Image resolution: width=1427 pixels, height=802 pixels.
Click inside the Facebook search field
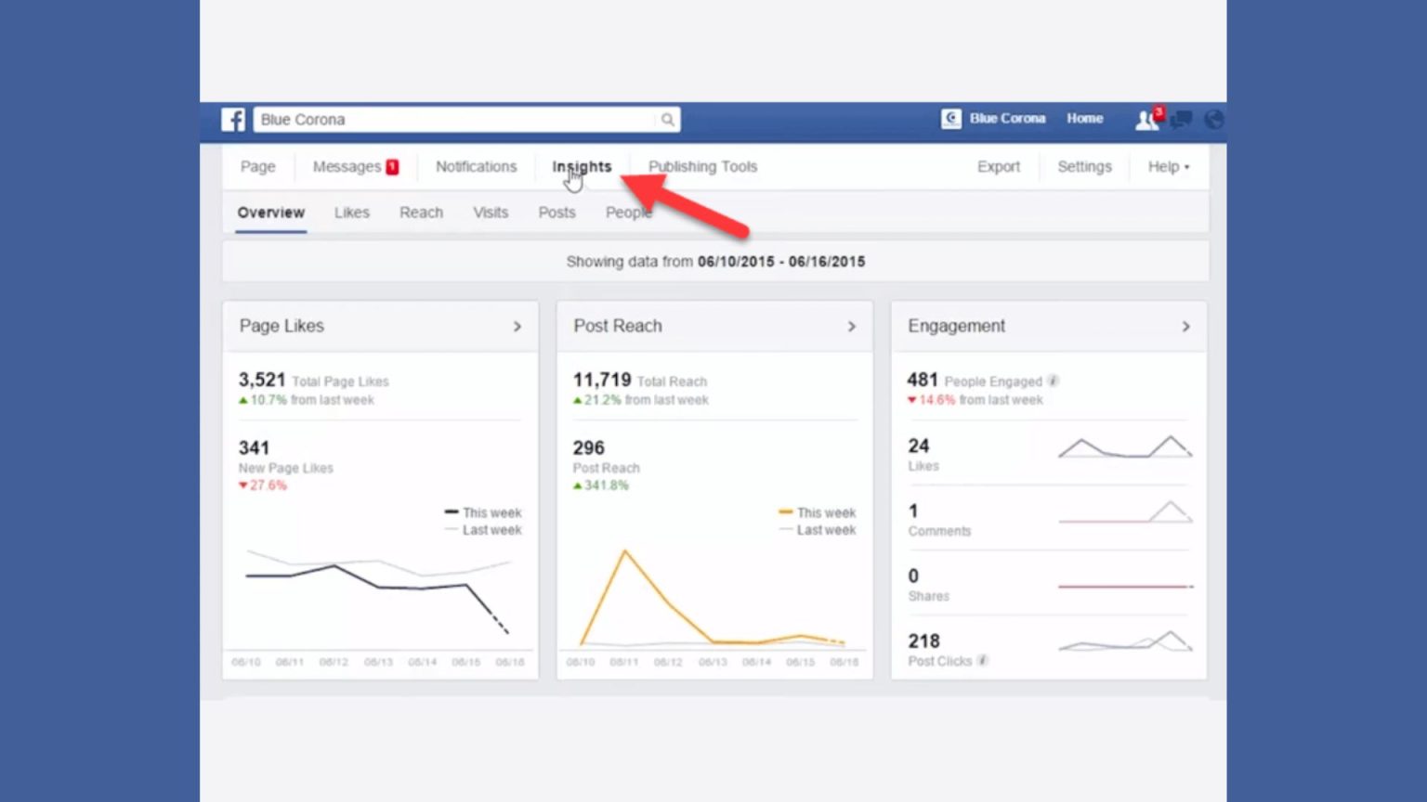(x=446, y=120)
